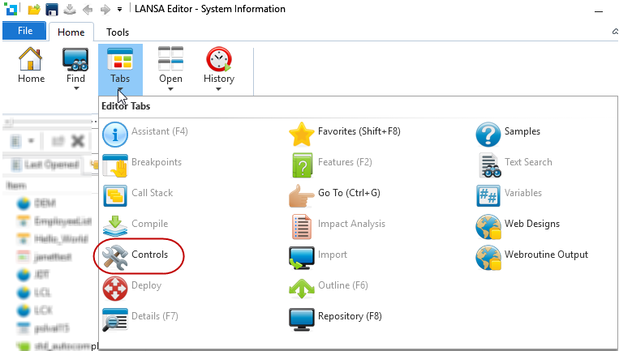Click the Assistant (F4) info icon
Screen dimensions: 619x351
click(115, 134)
